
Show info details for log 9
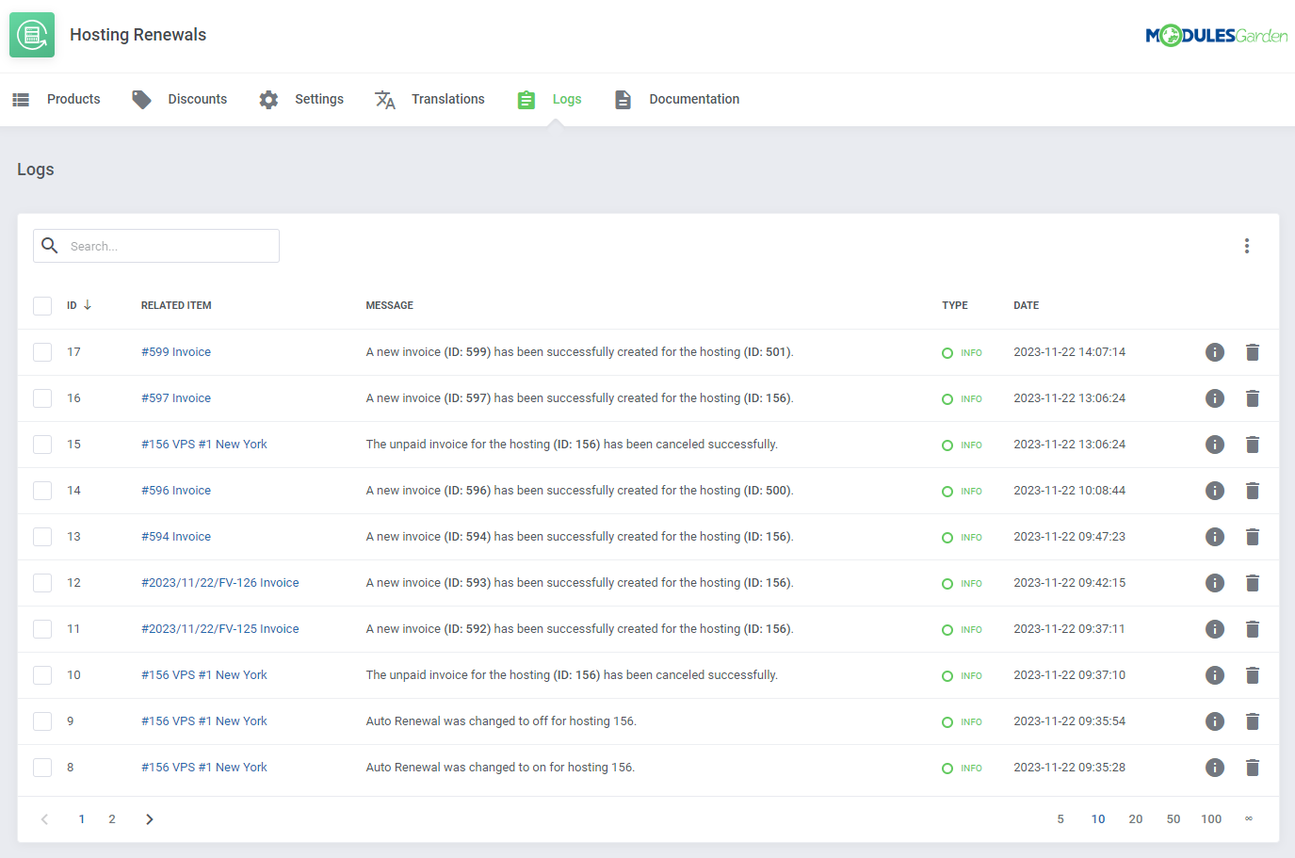pos(1215,721)
